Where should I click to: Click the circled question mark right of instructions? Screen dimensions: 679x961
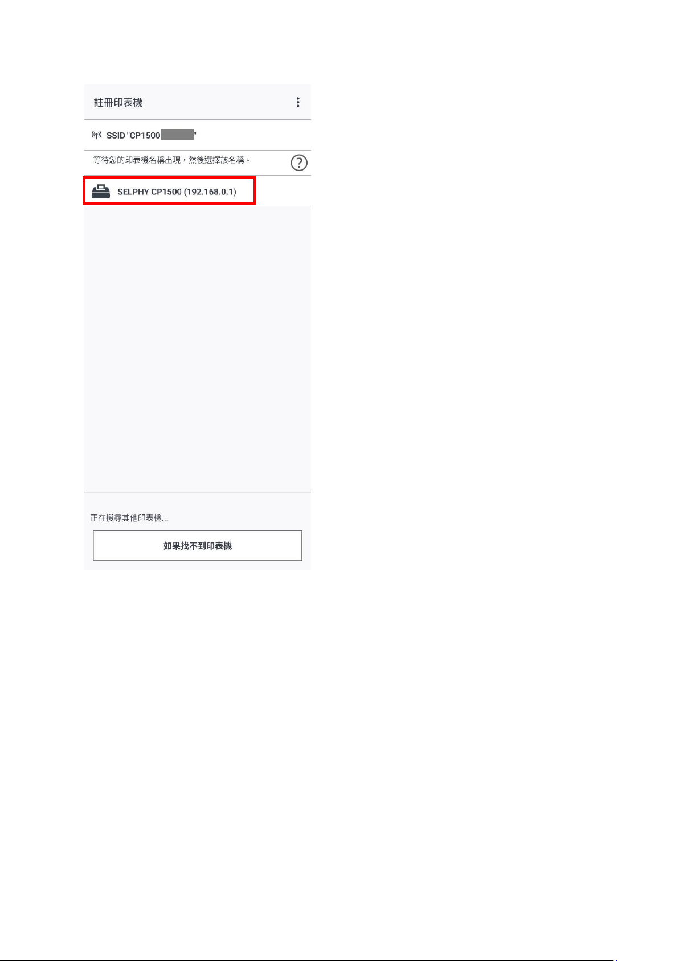[x=299, y=163]
